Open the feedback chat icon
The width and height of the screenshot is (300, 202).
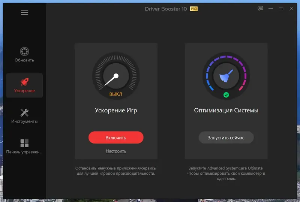pos(260,8)
